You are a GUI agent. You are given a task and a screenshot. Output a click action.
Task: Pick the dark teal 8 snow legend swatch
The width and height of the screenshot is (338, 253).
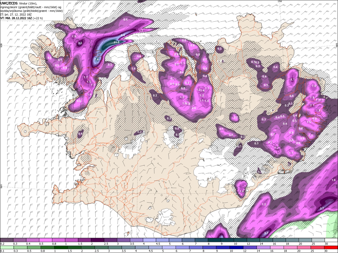214,240
